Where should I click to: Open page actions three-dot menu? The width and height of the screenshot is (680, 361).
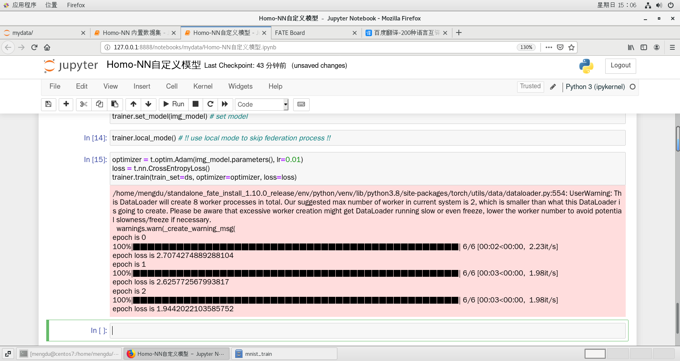[549, 47]
